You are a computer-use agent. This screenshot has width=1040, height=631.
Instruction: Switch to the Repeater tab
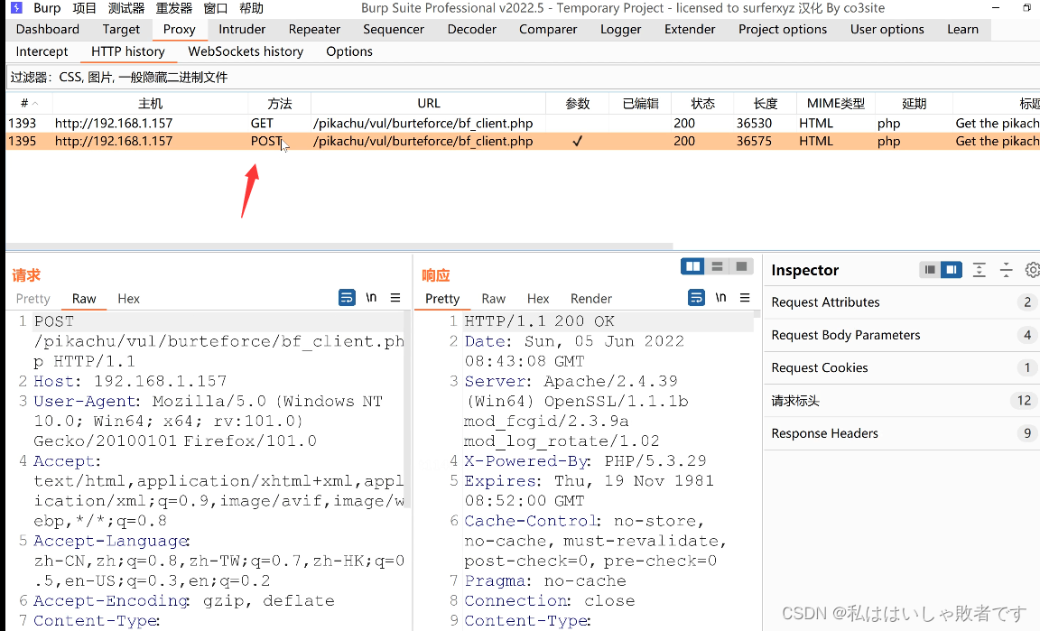(314, 29)
